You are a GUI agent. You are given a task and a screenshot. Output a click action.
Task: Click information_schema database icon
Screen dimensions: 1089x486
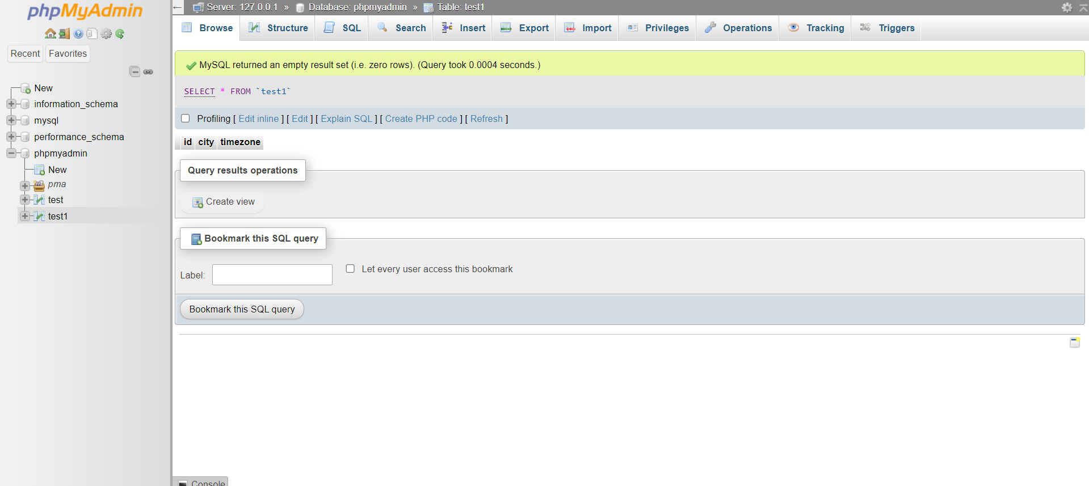tap(25, 104)
